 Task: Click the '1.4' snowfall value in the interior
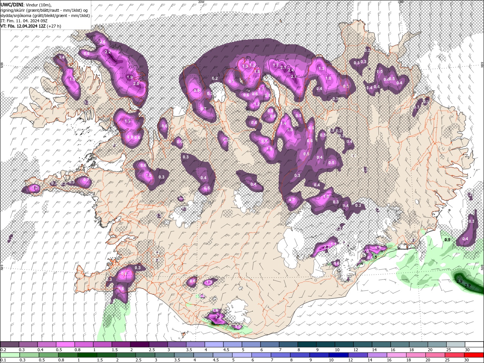pyautogui.click(x=283, y=124)
